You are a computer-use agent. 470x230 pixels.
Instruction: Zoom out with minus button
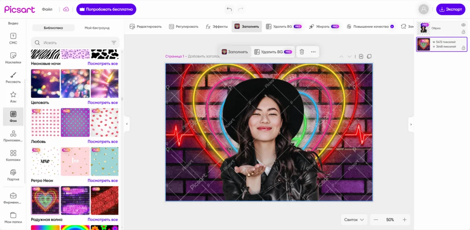[x=376, y=220]
